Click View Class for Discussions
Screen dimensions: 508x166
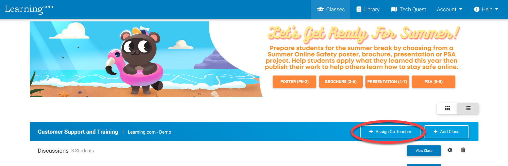[424, 150]
